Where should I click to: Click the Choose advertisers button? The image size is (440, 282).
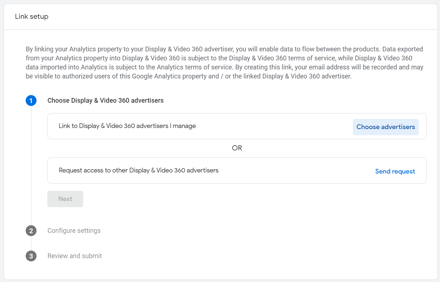click(385, 127)
